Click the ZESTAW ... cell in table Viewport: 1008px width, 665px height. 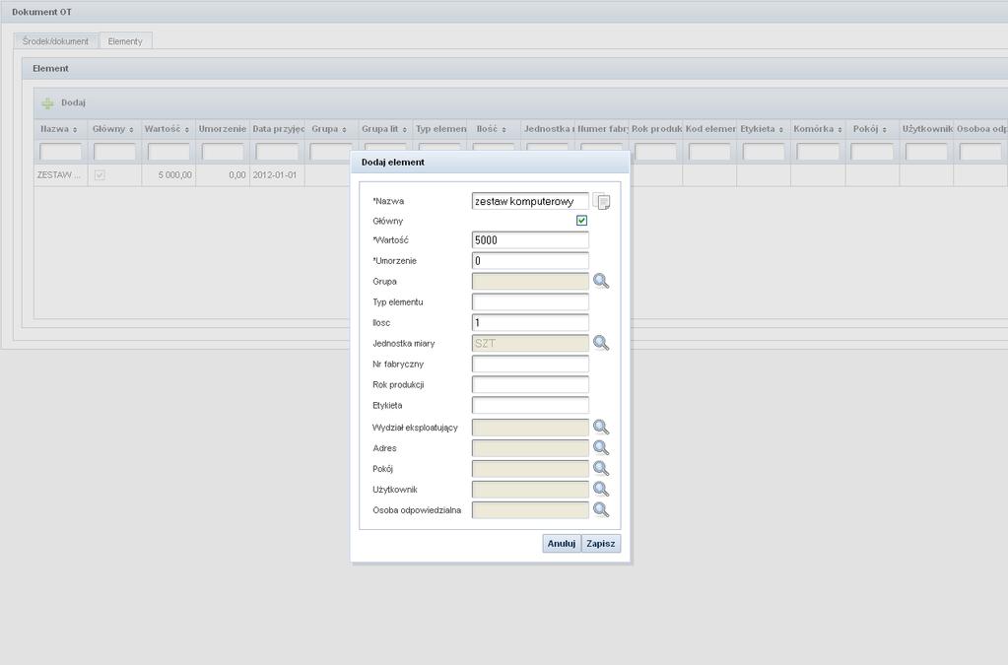[60, 174]
